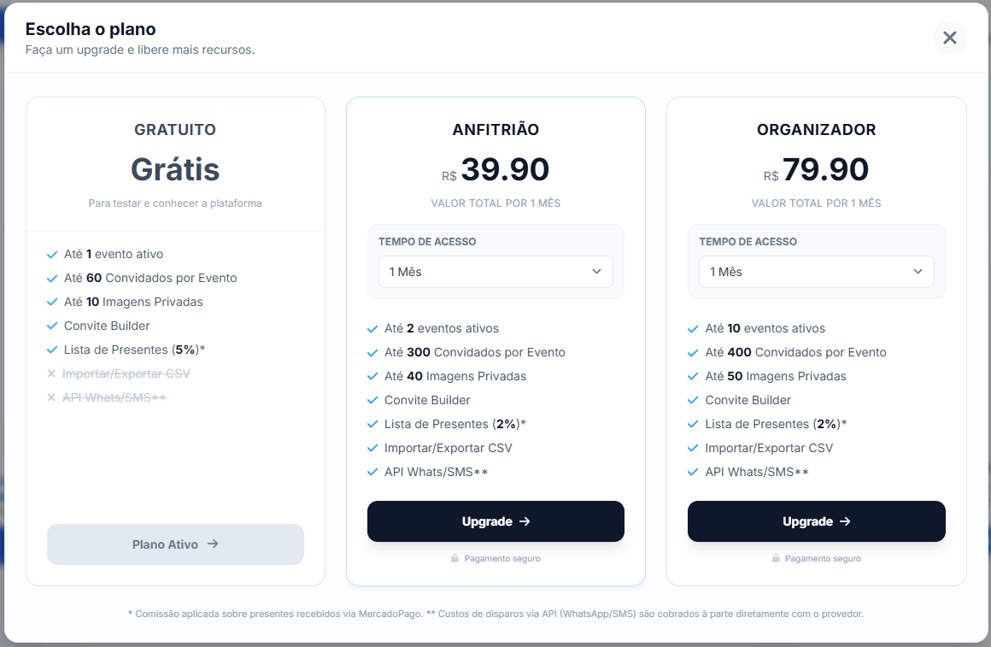Click checkmark beside 'Até 10 eventos ativos'
The width and height of the screenshot is (991, 647).
pos(693,329)
